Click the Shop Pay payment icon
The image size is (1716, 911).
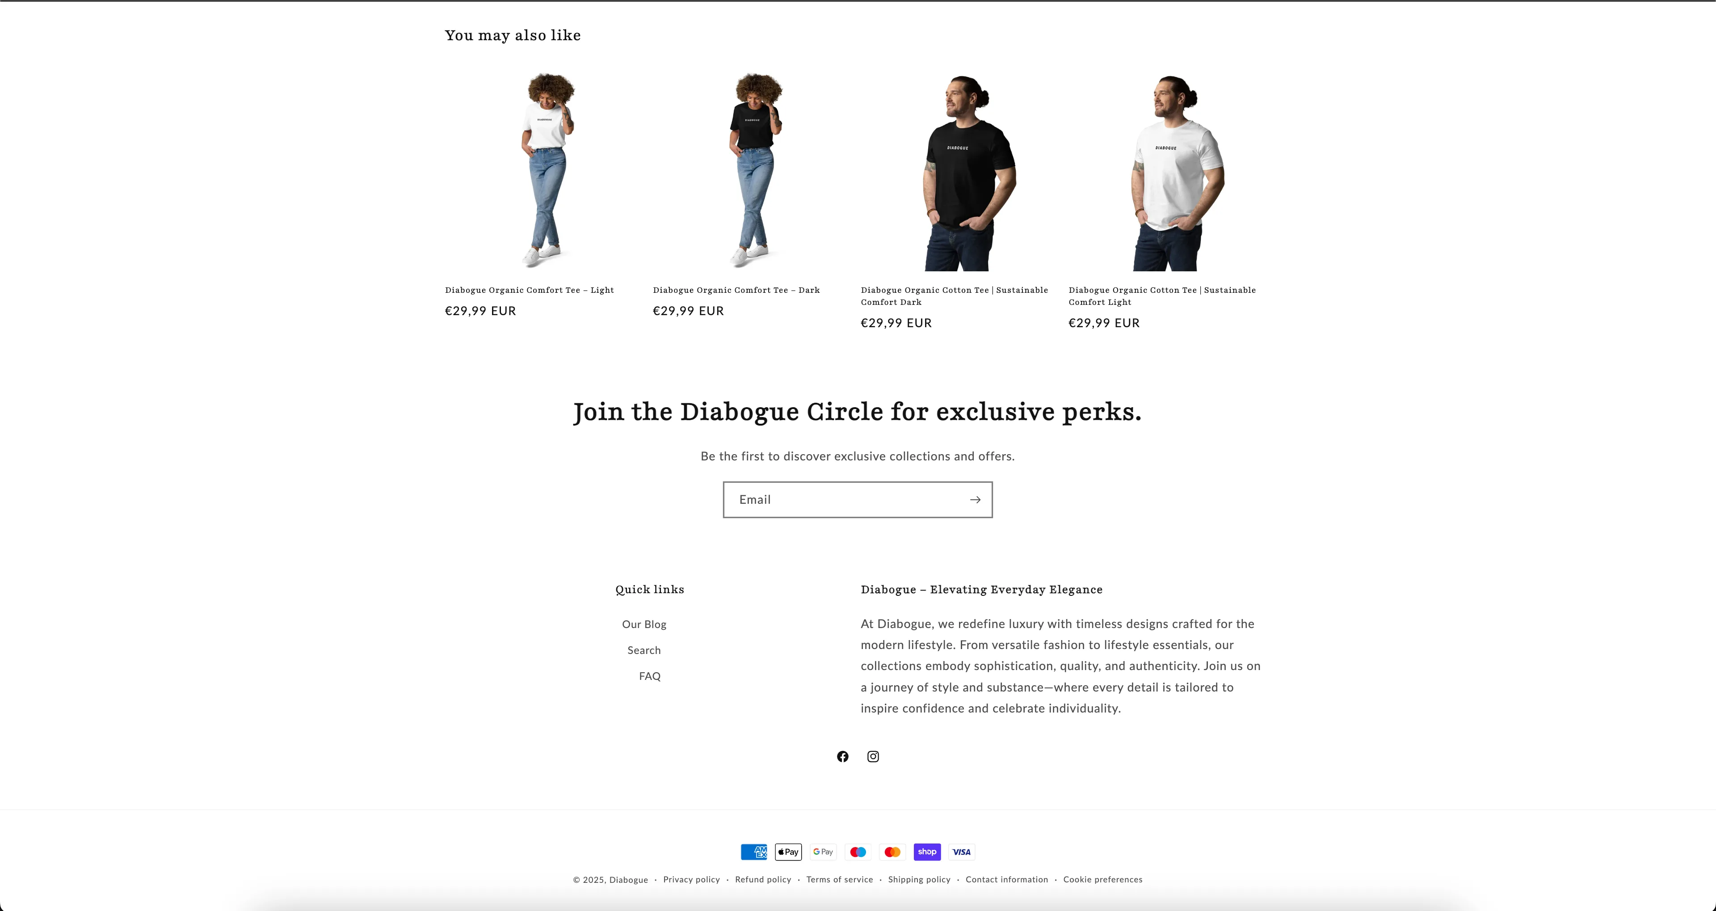927,852
